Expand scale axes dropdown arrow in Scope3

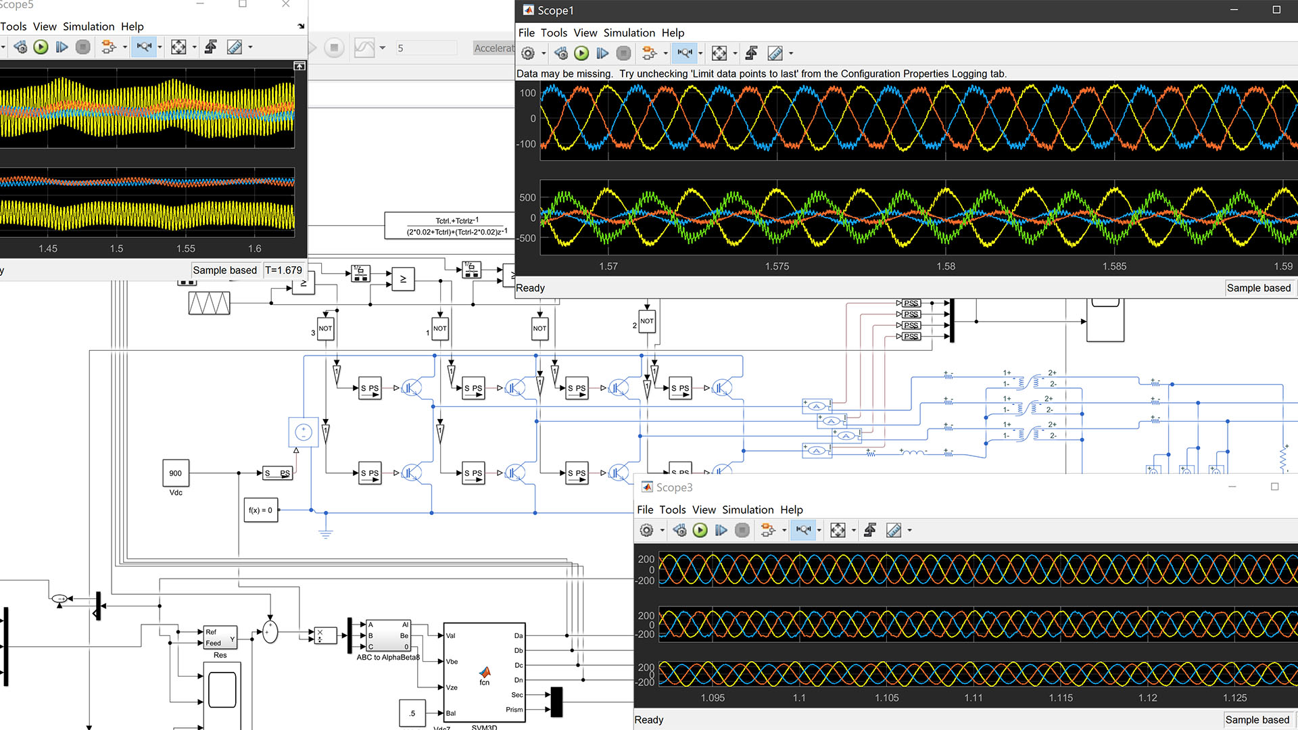(853, 531)
